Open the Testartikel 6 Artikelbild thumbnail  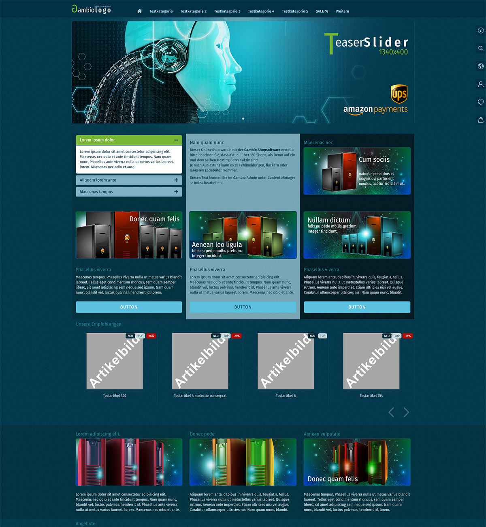pyautogui.click(x=285, y=361)
